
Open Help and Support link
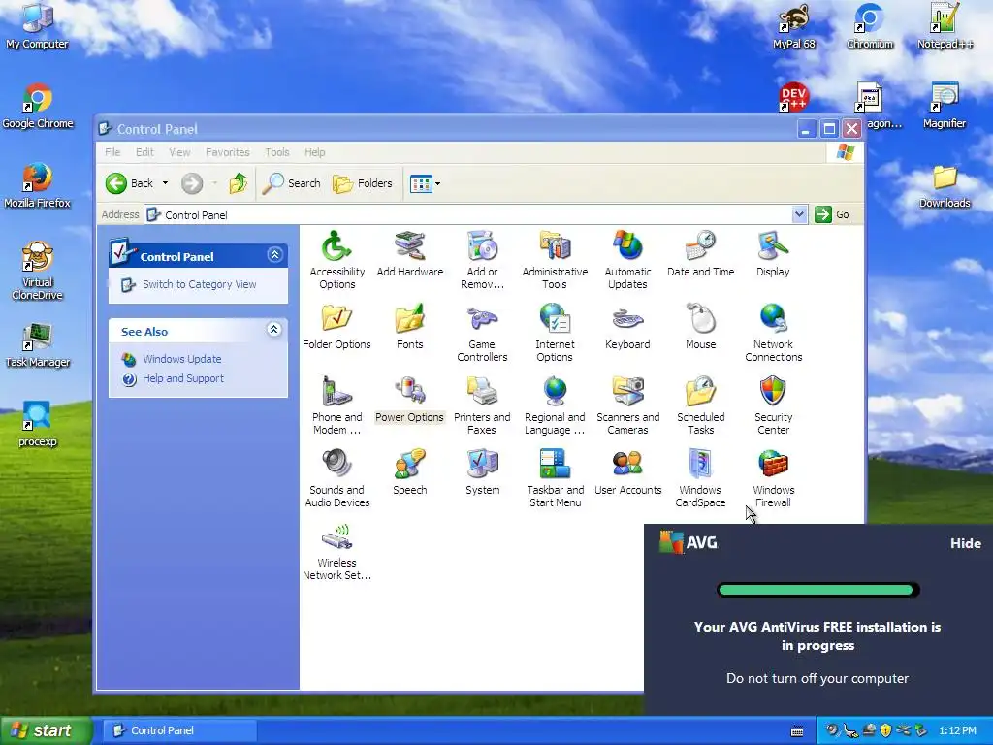tap(183, 378)
